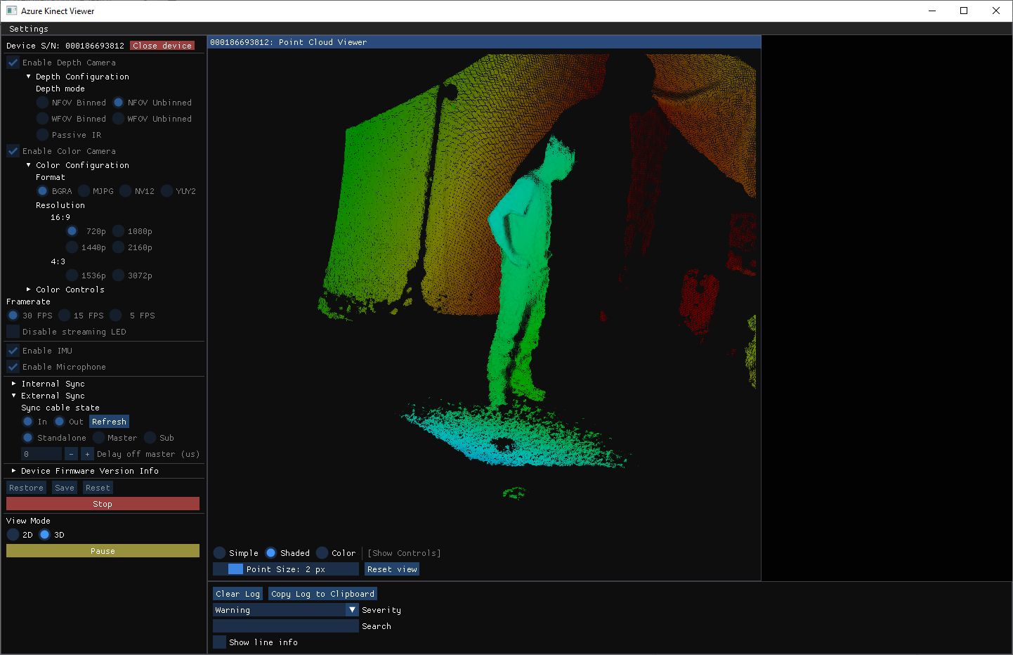Enable the Disable streaming LED checkbox
This screenshot has width=1013, height=655.
(13, 332)
